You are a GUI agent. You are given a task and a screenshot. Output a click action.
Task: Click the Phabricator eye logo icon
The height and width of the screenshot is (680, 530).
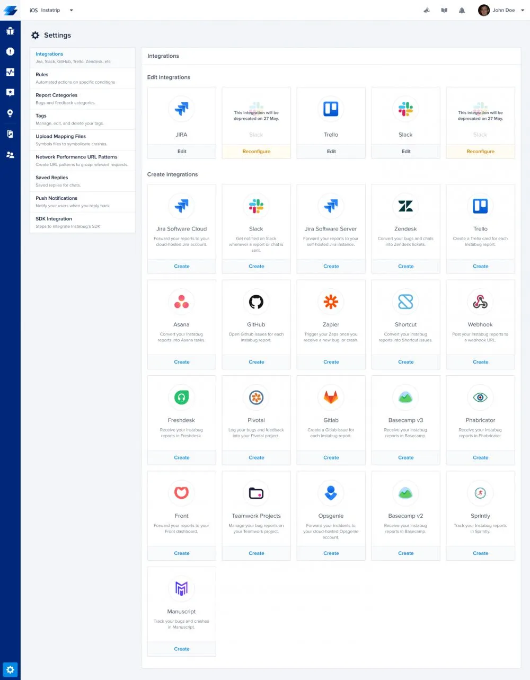(480, 397)
